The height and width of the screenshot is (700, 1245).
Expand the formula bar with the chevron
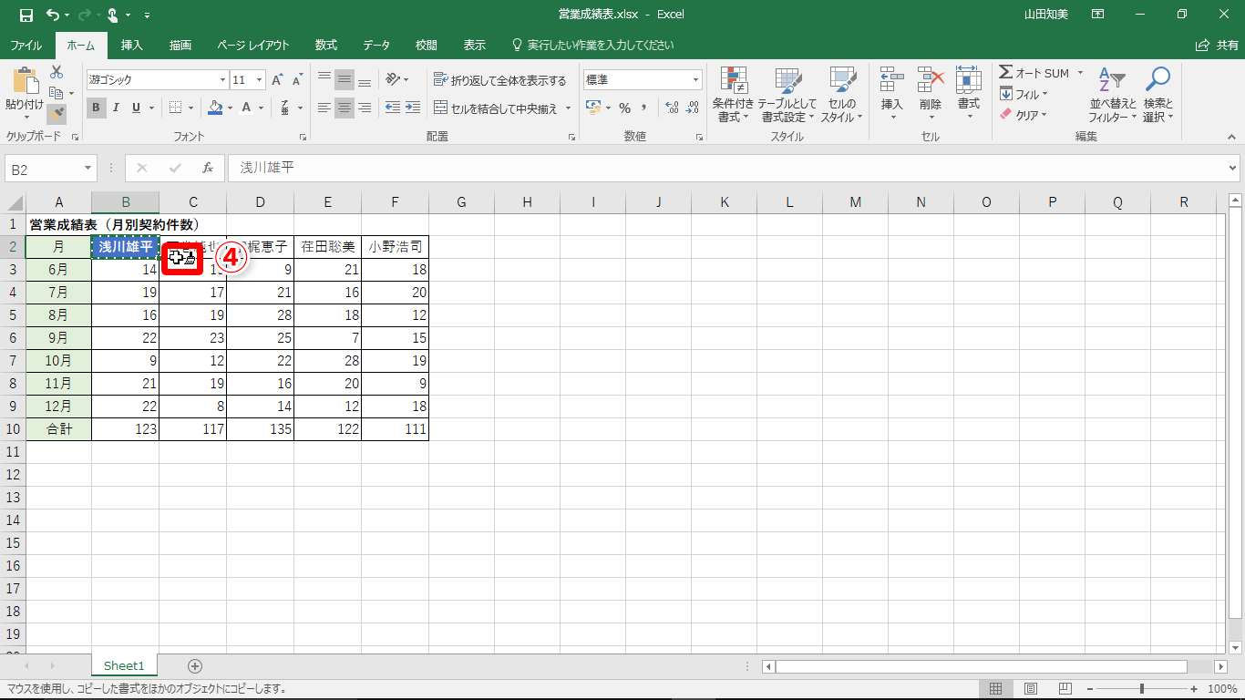[1233, 168]
